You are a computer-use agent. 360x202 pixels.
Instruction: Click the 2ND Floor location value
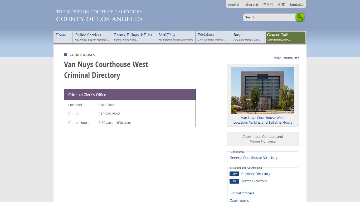[106, 105]
